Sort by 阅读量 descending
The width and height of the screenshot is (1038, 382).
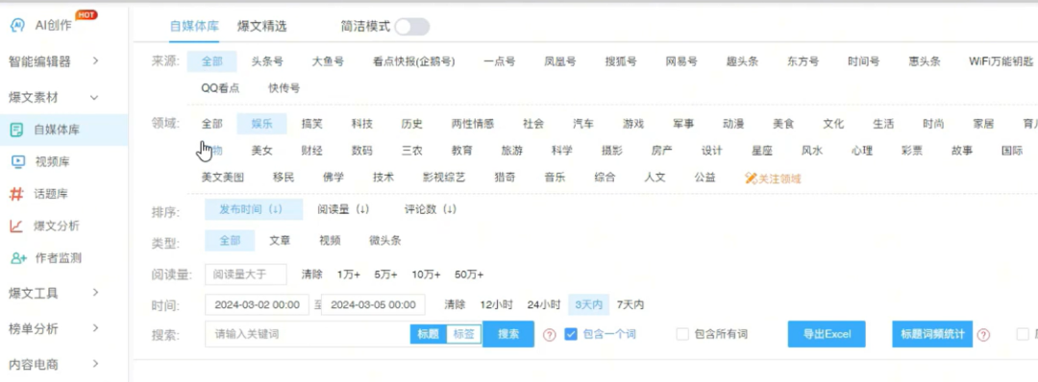[x=343, y=209]
